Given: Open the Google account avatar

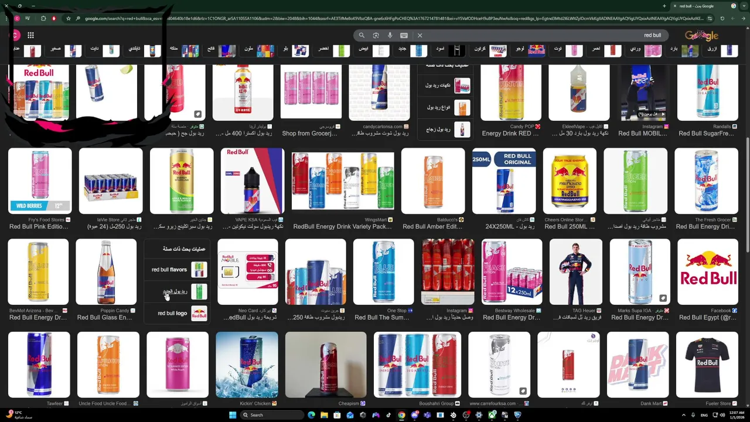Looking at the screenshot, I should [x=15, y=35].
